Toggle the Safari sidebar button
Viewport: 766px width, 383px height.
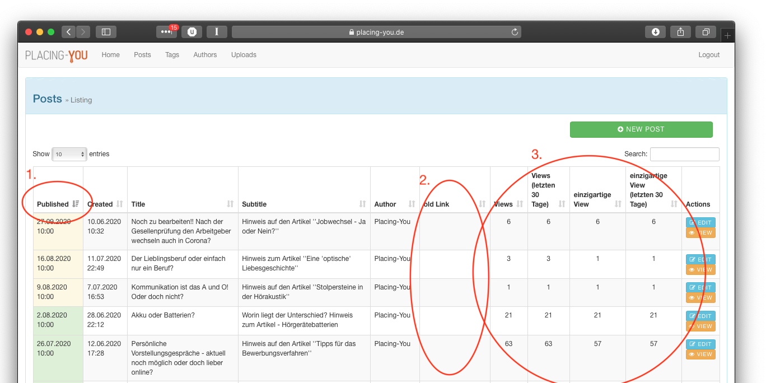pos(106,32)
